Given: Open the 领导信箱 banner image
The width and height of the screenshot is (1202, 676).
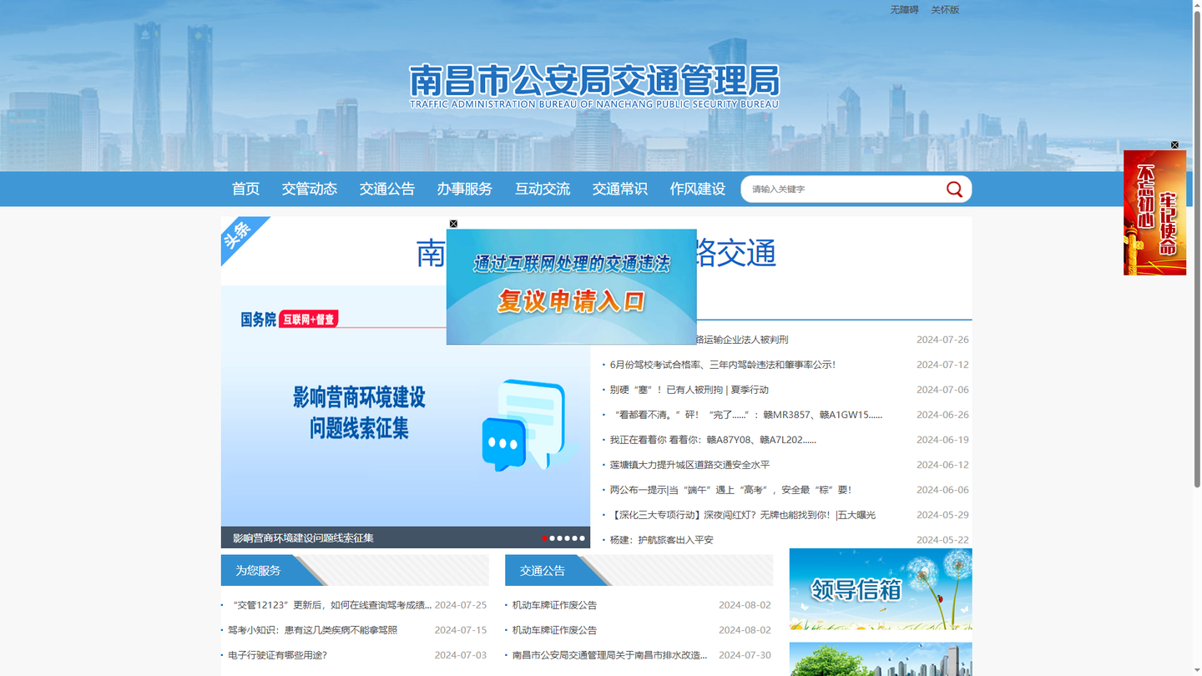Looking at the screenshot, I should (x=881, y=589).
